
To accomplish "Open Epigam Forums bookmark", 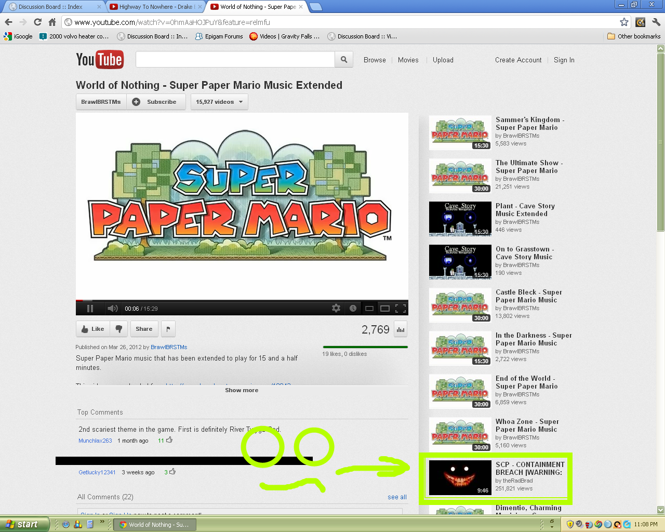I will click(219, 36).
